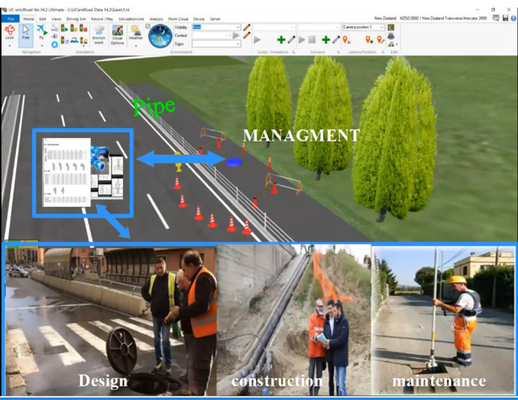This screenshot has width=518, height=400.
Task: Open Script / Animation group dialog launcher
Action: (293, 52)
